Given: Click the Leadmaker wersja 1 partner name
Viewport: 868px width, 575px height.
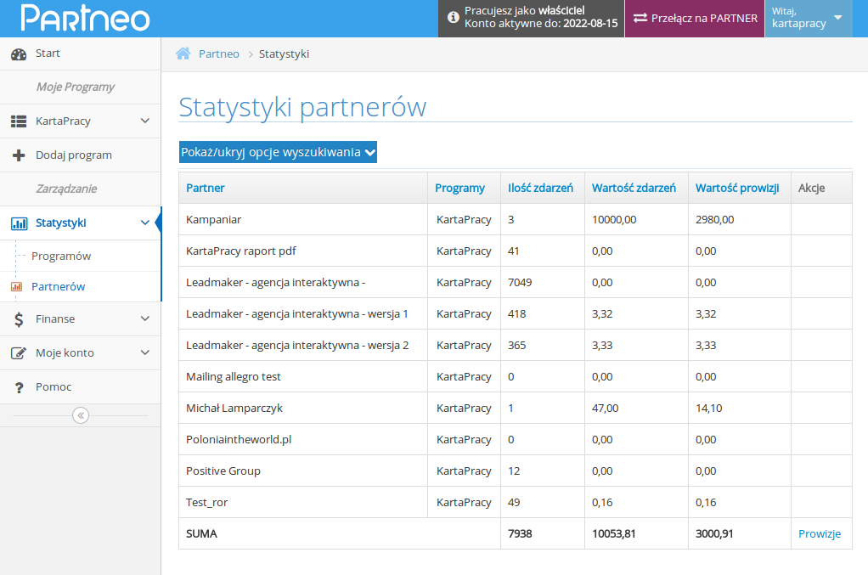Looking at the screenshot, I should pyautogui.click(x=296, y=313).
